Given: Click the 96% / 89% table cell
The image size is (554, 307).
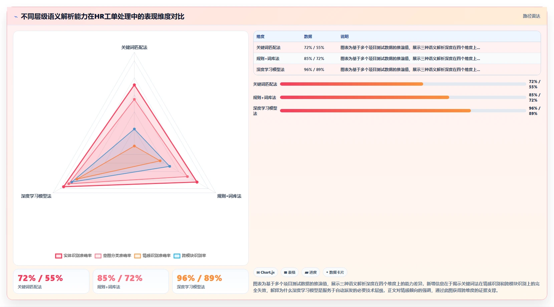Looking at the screenshot, I should (314, 70).
